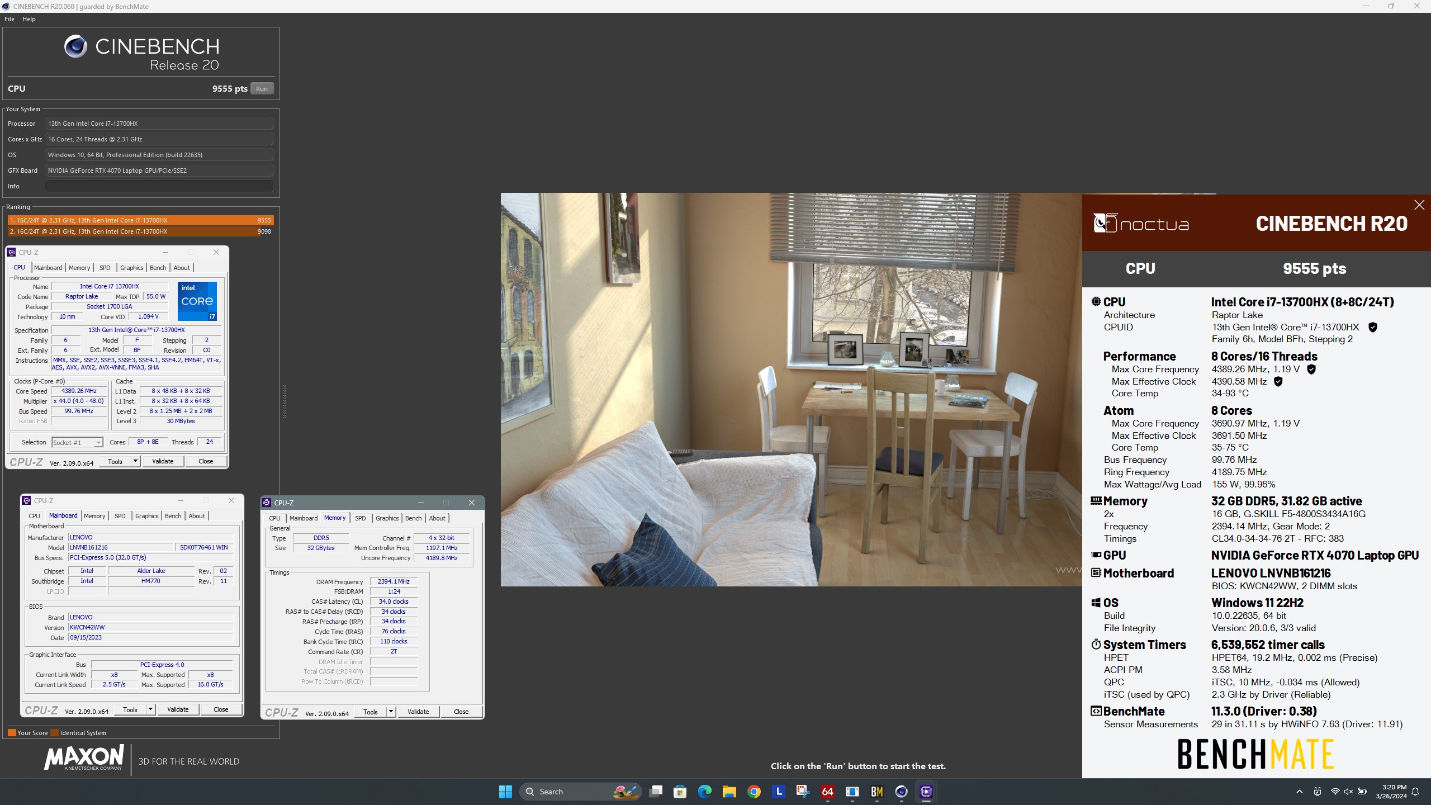
Task: Close the BenchMate result overlay with X
Action: click(1419, 205)
